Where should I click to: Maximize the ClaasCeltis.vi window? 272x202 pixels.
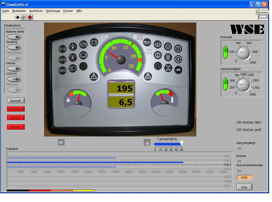tap(258, 4)
